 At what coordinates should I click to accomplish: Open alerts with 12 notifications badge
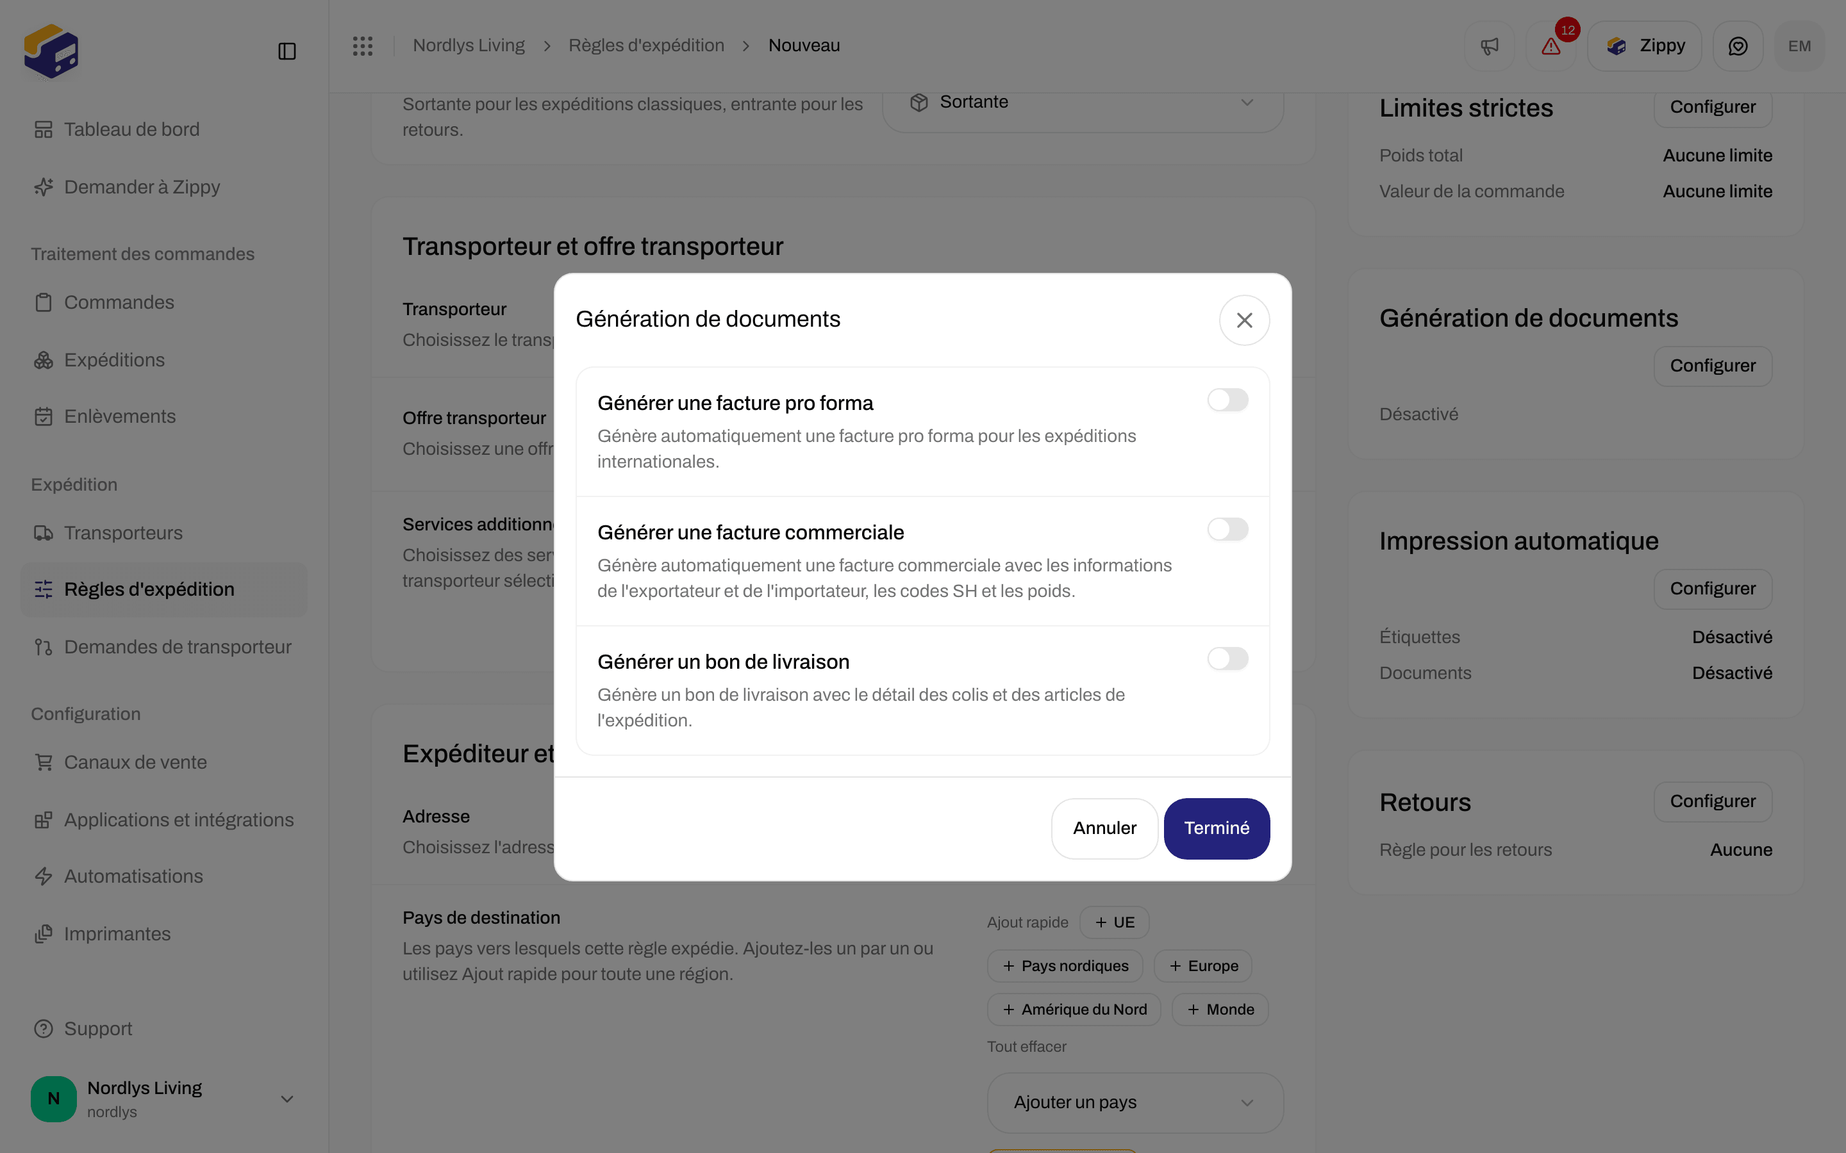tap(1551, 47)
